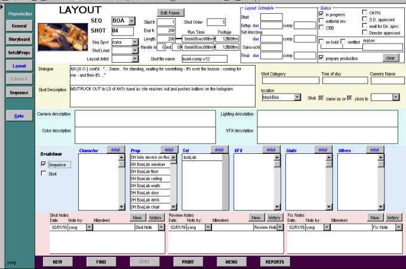The width and height of the screenshot is (406, 269).
Task: Enable the on hold checkbox
Action: [321, 42]
